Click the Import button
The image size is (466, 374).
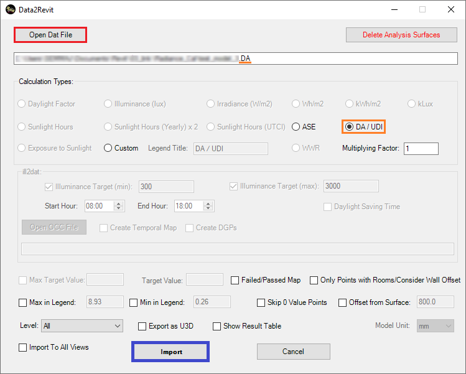[x=170, y=352]
